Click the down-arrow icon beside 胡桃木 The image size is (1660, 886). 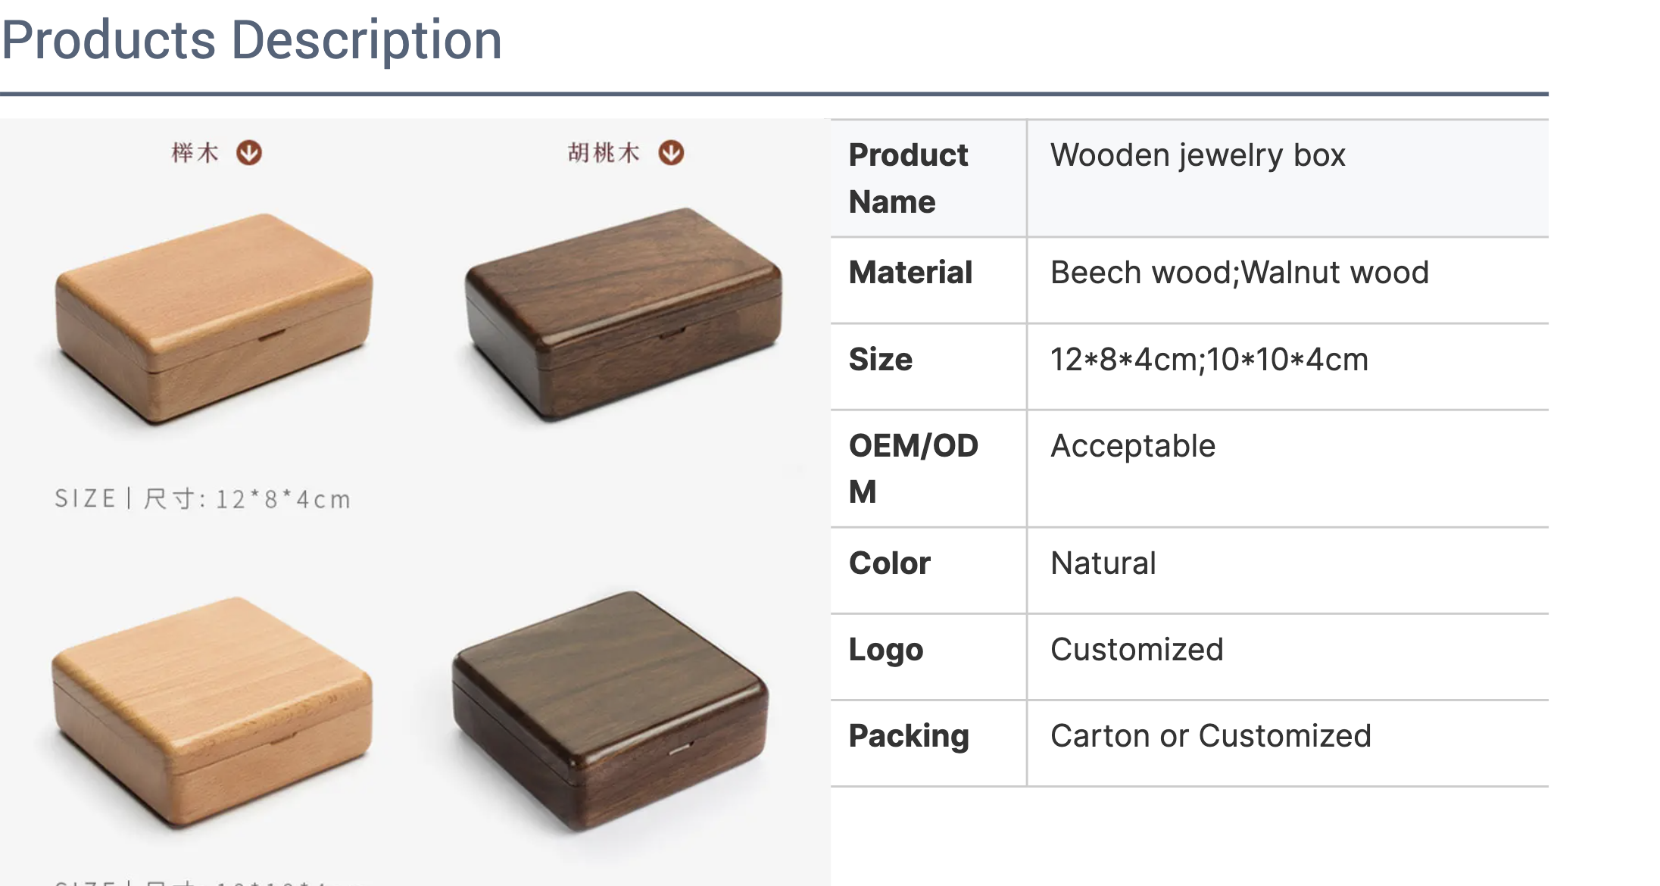pos(671,153)
